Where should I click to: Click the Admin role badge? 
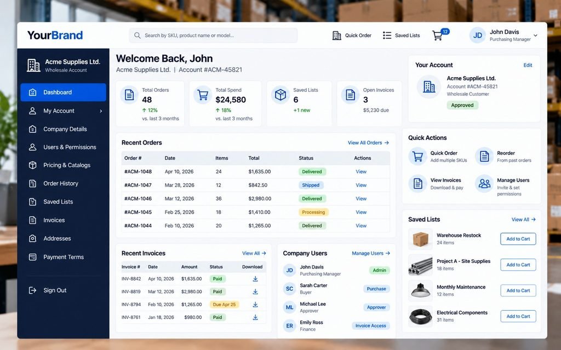379,270
